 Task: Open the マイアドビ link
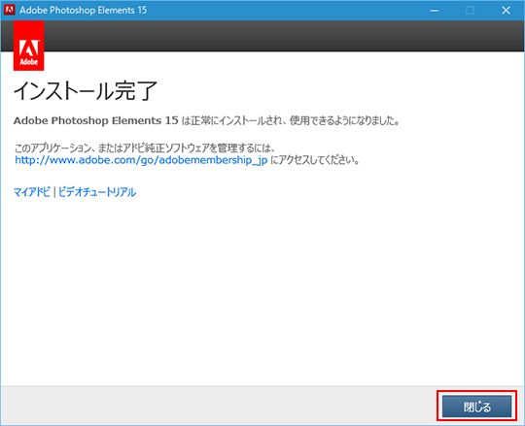tap(32, 192)
